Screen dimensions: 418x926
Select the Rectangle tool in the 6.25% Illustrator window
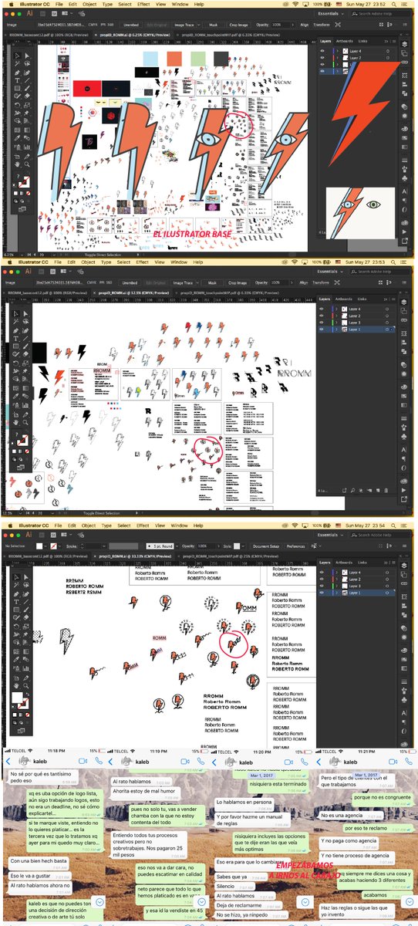17,89
